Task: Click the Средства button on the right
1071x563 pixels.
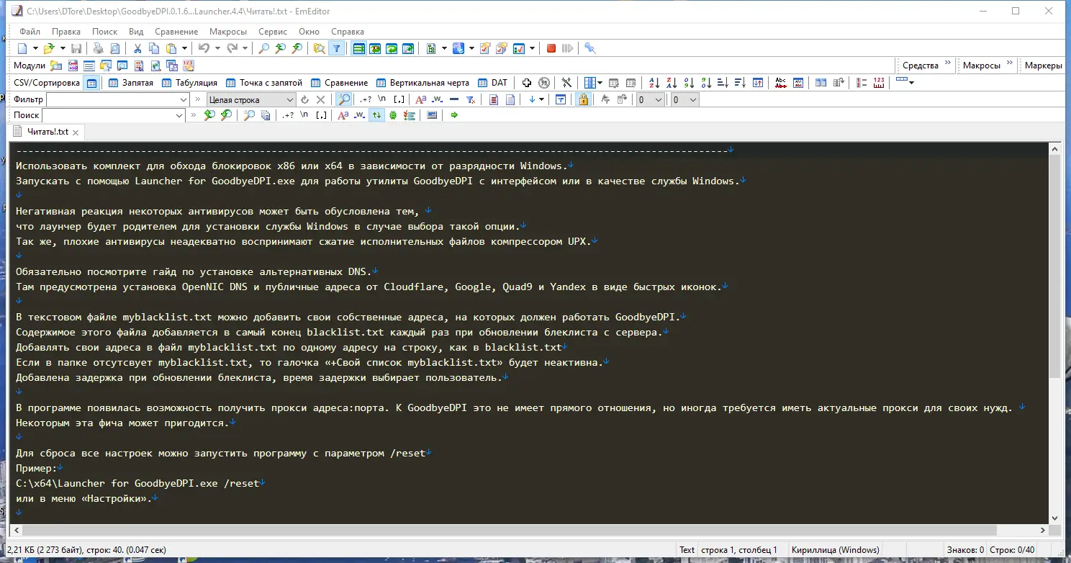Action: coord(923,65)
